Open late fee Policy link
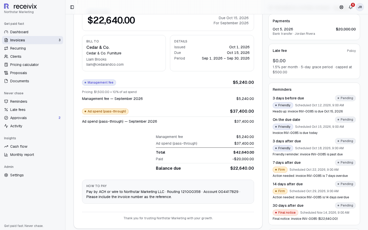The image size is (368, 230). coord(351,51)
